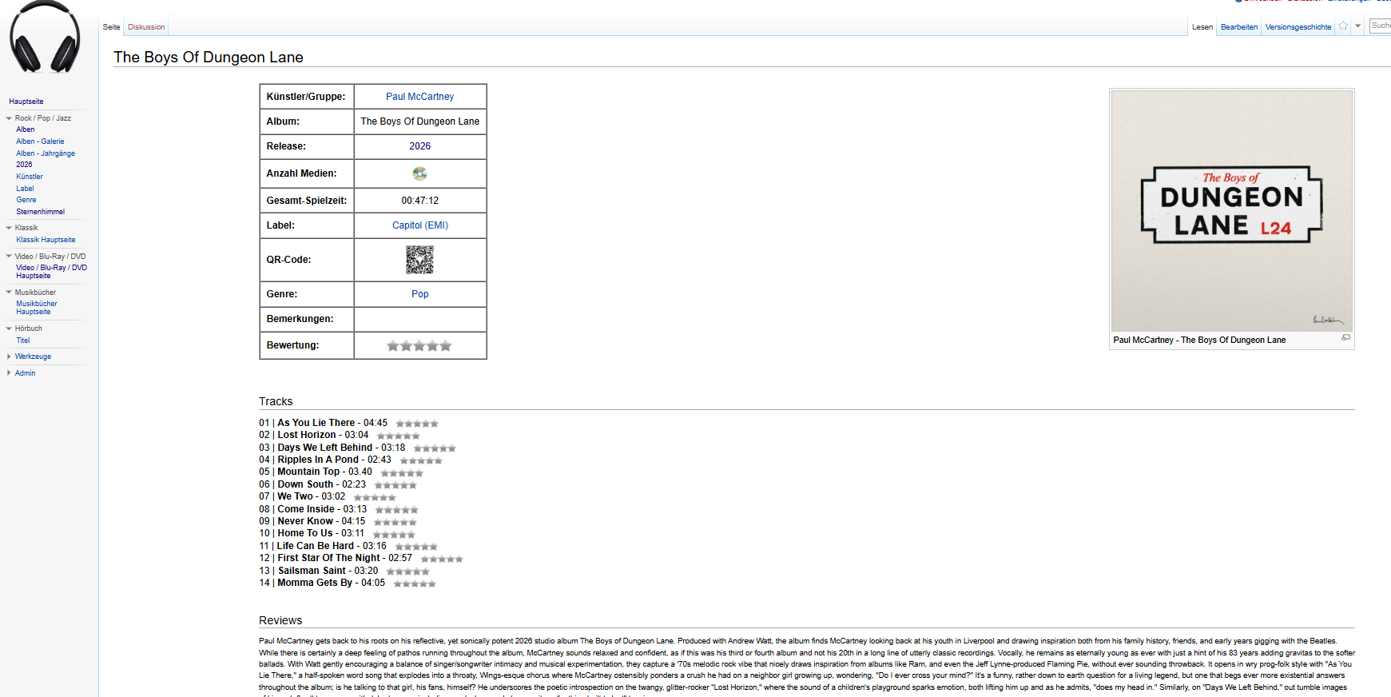Click the album name cell in info table
Screen dimensions: 1391x697
point(420,121)
